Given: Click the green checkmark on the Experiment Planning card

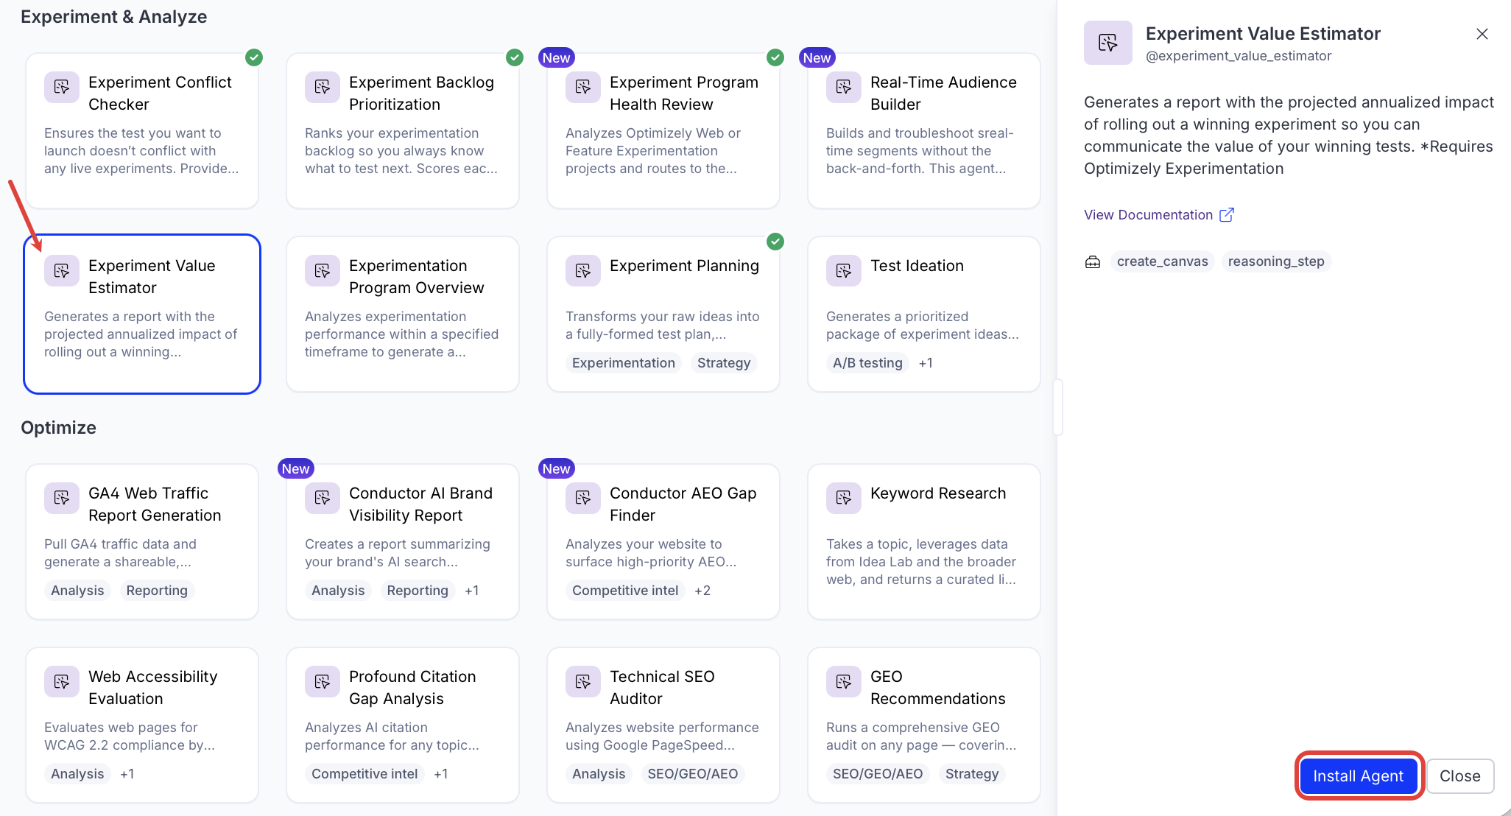Looking at the screenshot, I should pyautogui.click(x=775, y=241).
